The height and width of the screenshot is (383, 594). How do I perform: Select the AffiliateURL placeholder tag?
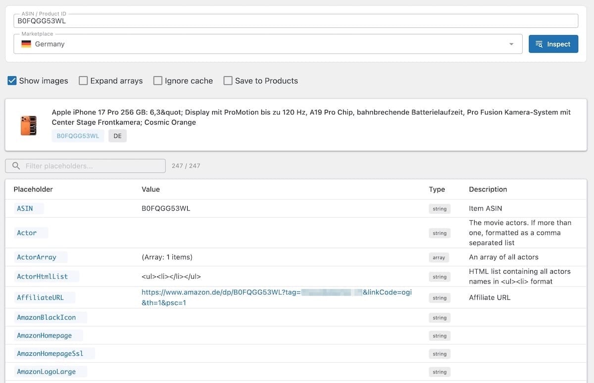[x=40, y=297]
